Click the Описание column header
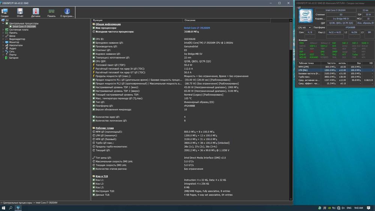This screenshot has height=211, width=375. [189, 20]
